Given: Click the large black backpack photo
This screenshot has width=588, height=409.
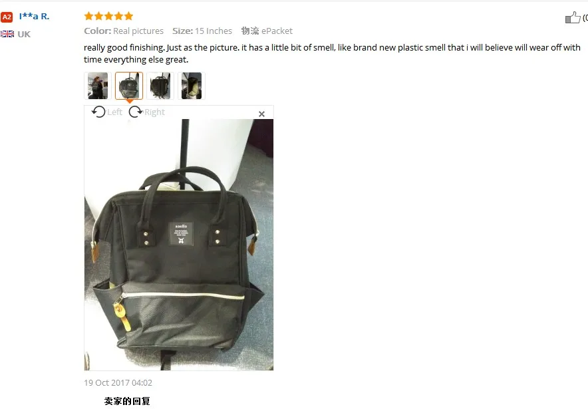Looking at the screenshot, I should tap(179, 245).
